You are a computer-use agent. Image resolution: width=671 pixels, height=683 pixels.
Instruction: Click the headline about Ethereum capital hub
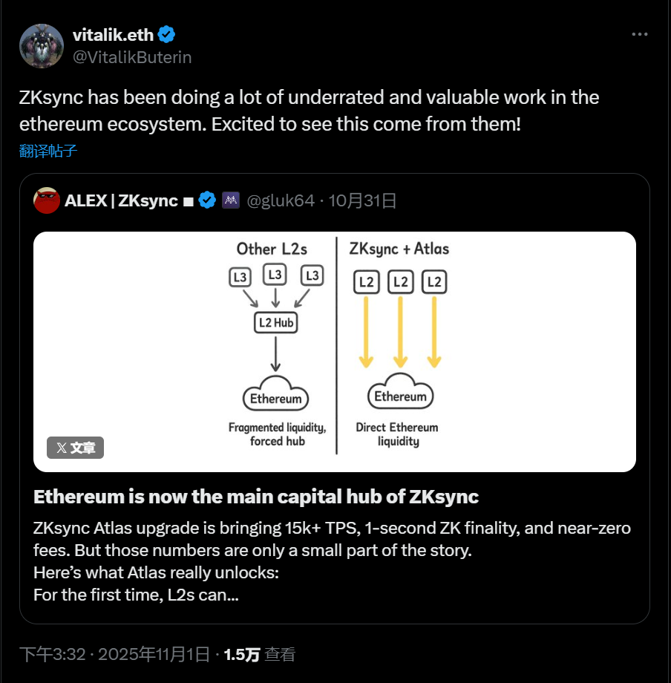tap(255, 497)
